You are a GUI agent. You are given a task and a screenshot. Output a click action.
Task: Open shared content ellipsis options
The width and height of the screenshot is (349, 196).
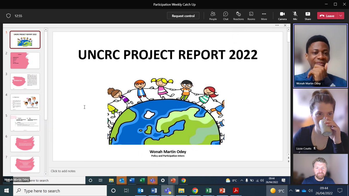tap(277, 26)
